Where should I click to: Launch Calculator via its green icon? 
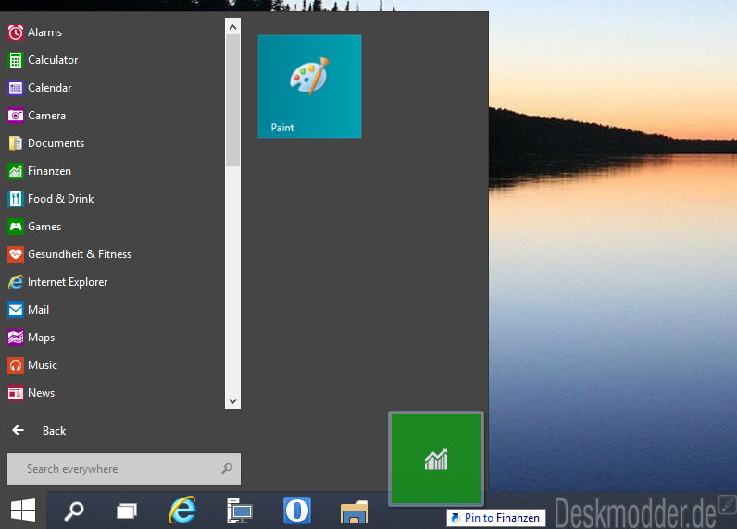(x=16, y=60)
